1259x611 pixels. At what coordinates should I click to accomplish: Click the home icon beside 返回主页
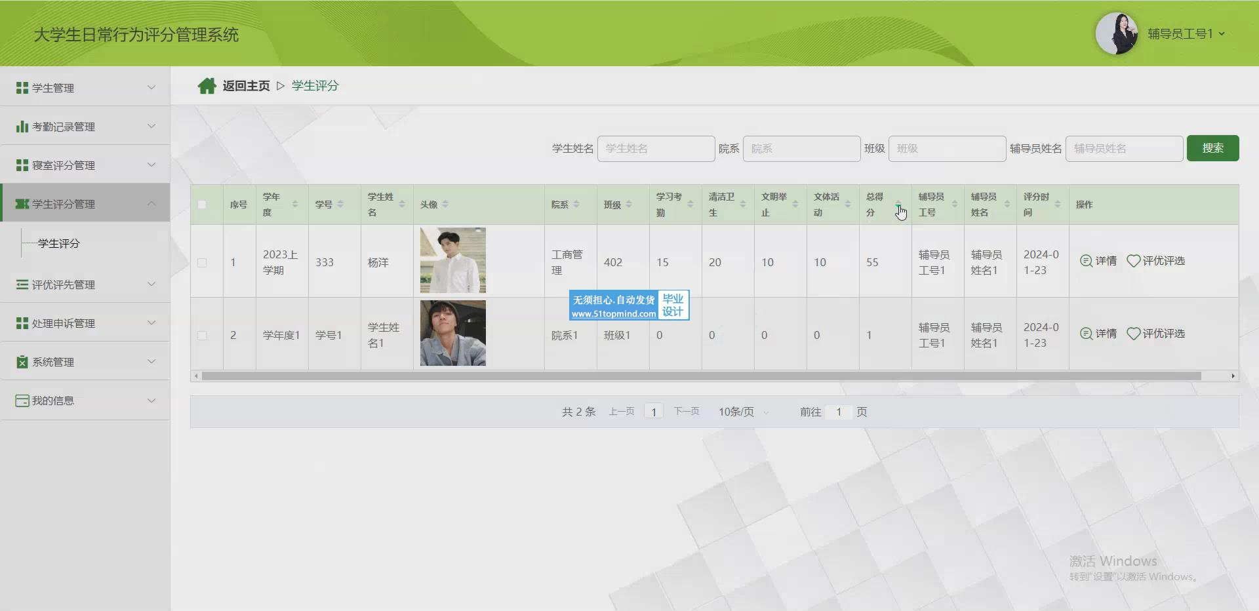pos(207,86)
